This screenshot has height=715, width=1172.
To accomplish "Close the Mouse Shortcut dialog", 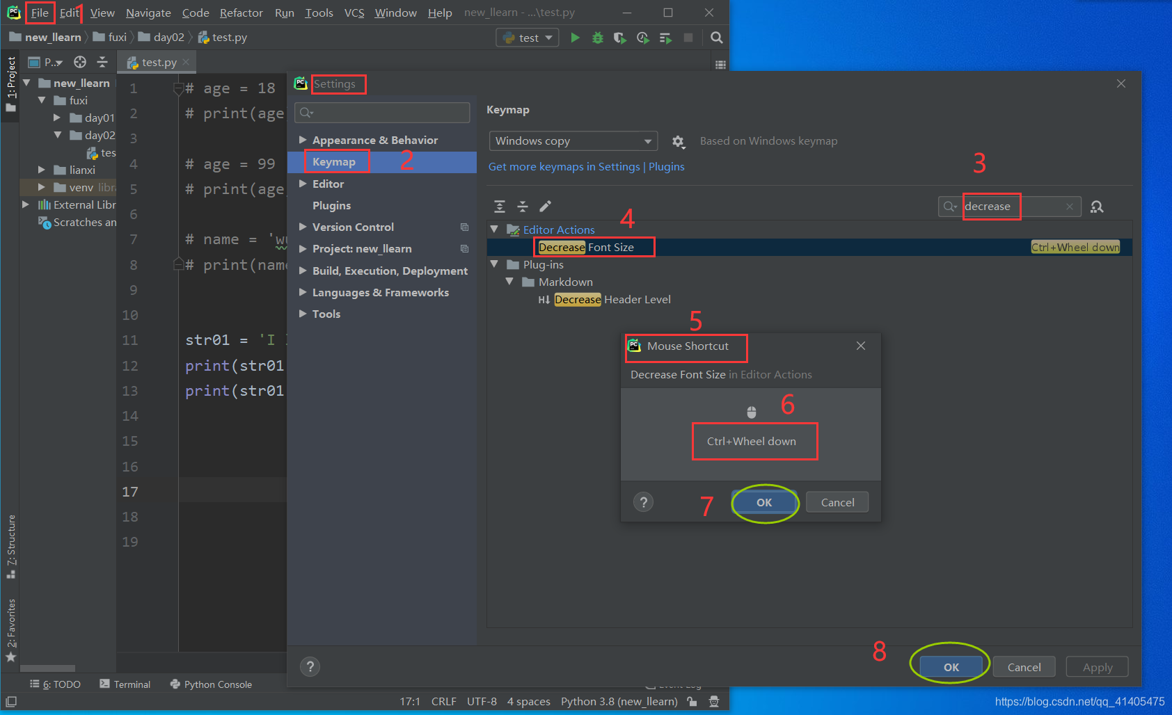I will click(x=861, y=346).
